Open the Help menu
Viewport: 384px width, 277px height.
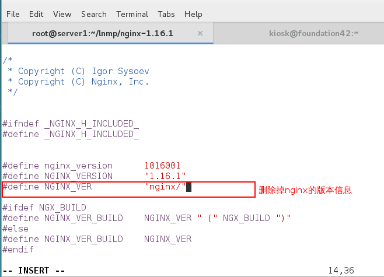[193, 14]
